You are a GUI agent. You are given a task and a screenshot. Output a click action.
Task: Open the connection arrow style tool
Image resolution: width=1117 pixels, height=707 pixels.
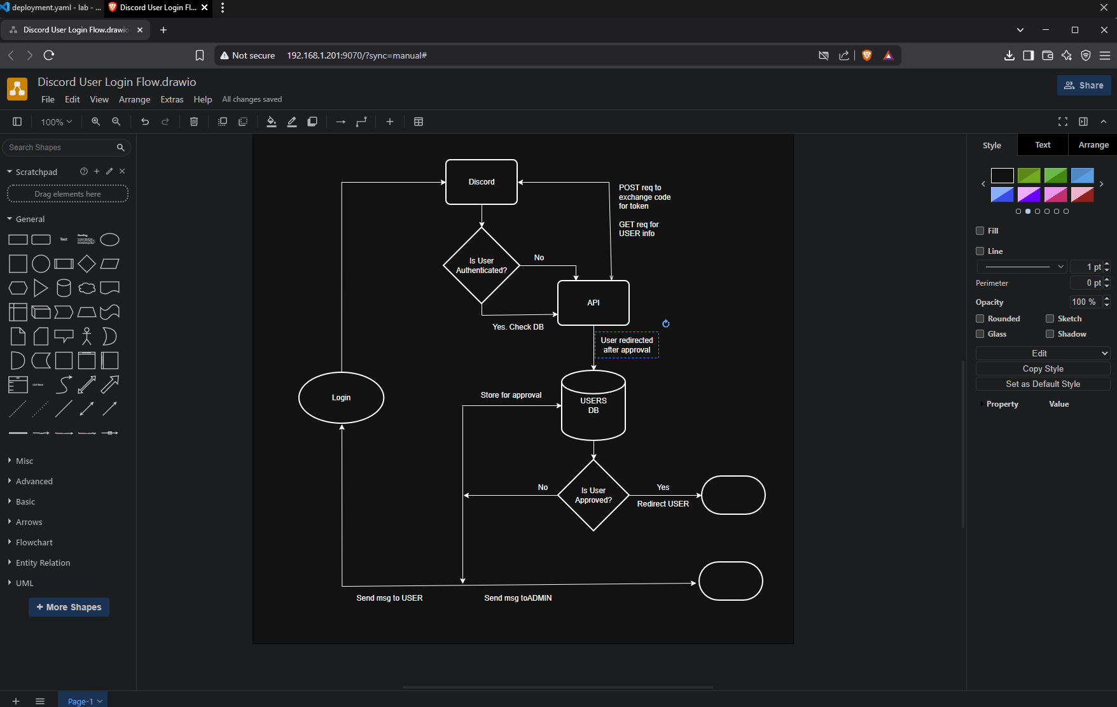click(x=341, y=122)
